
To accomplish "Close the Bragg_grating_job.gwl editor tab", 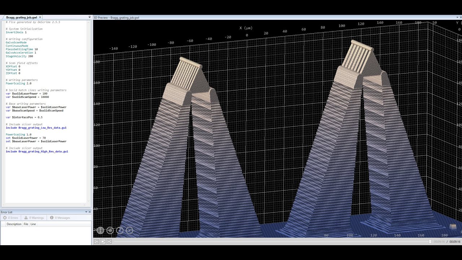I will tap(40, 17).
